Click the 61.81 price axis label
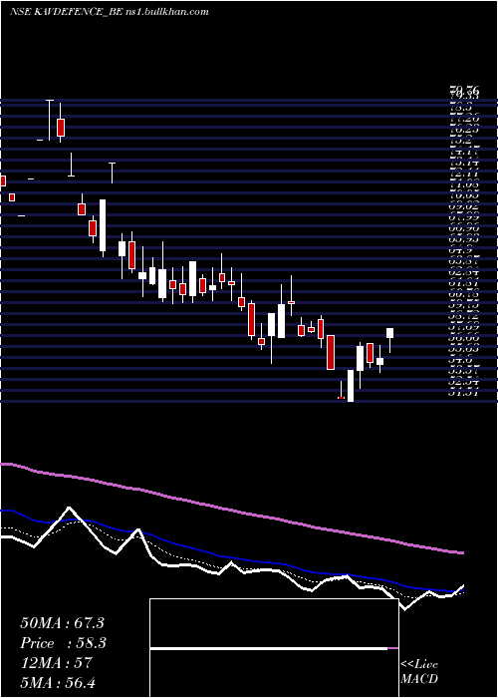 point(464,283)
